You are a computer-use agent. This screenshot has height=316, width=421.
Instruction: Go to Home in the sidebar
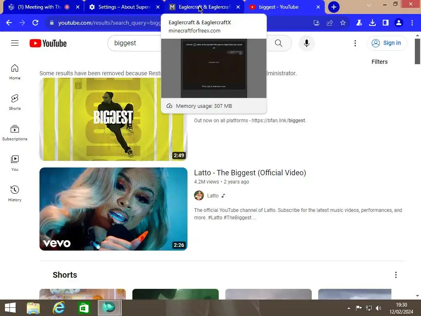pyautogui.click(x=15, y=72)
